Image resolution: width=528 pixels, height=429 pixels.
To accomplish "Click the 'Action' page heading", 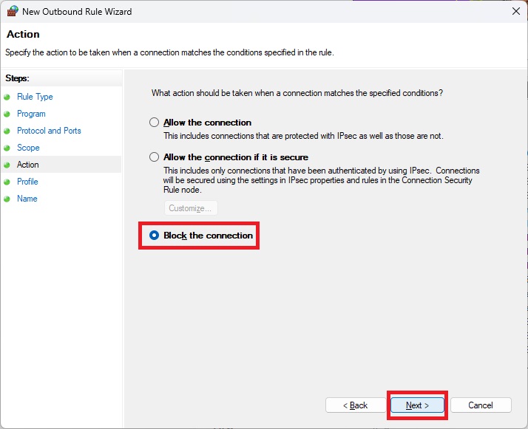I will pos(23,34).
